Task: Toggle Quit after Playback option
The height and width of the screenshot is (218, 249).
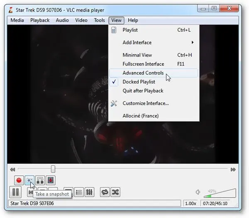Action: click(154, 91)
